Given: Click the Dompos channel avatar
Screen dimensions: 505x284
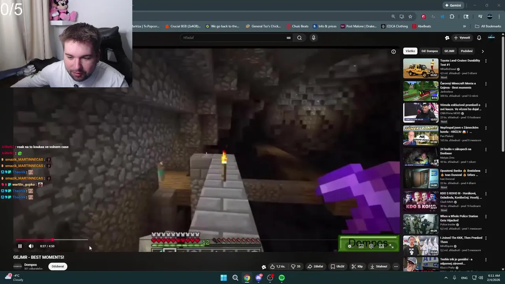Looking at the screenshot, I should click(18, 266).
